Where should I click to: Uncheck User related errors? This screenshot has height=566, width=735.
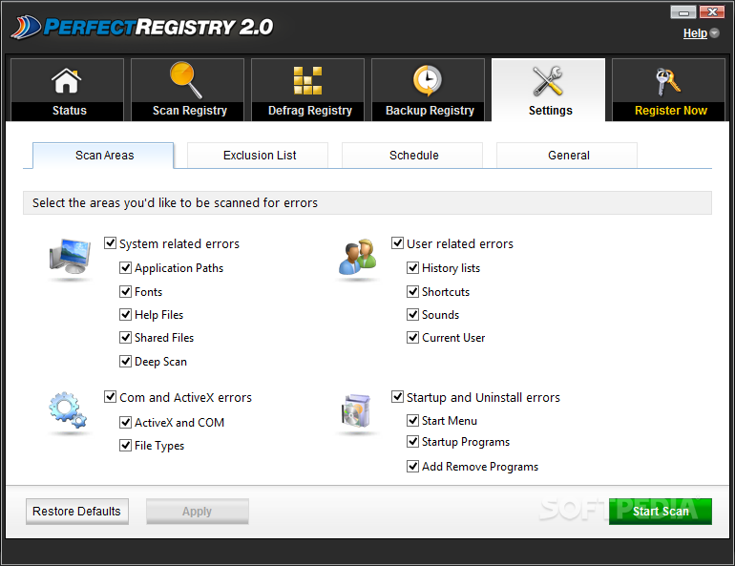(x=397, y=243)
